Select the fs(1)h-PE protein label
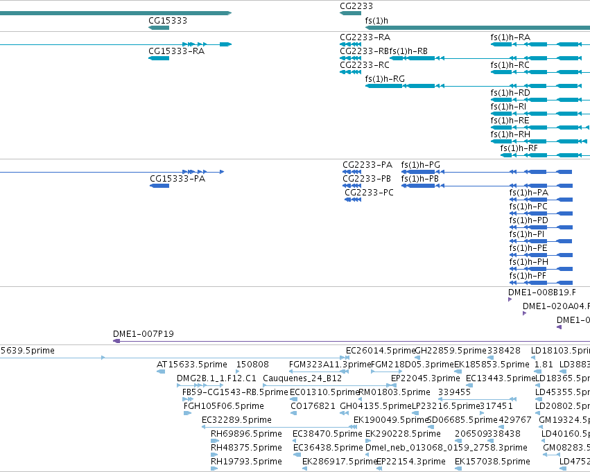Screen dimensions: 590x472 (528, 249)
